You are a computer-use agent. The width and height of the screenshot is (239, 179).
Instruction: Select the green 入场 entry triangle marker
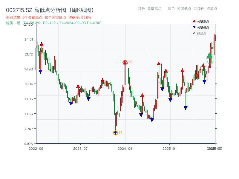(x=209, y=56)
